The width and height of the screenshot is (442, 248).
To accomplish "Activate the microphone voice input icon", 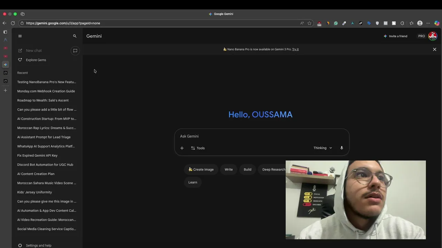I will (x=342, y=148).
